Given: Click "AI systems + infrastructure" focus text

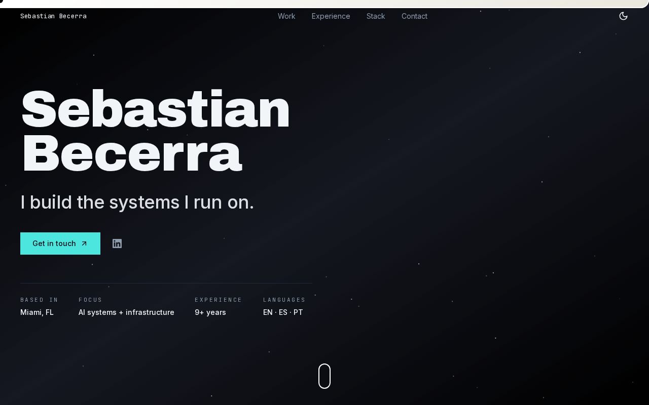Looking at the screenshot, I should click(x=126, y=312).
